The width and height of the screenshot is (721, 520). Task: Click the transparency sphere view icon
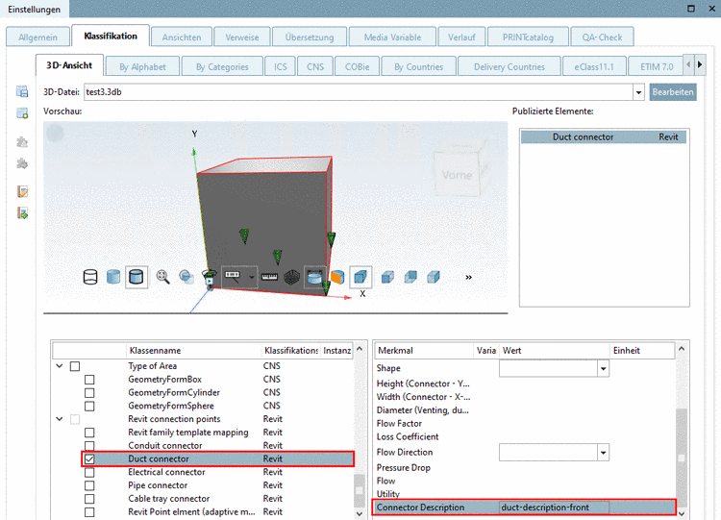186,277
